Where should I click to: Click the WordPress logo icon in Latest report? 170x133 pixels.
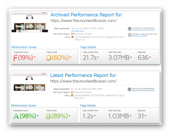129,89
